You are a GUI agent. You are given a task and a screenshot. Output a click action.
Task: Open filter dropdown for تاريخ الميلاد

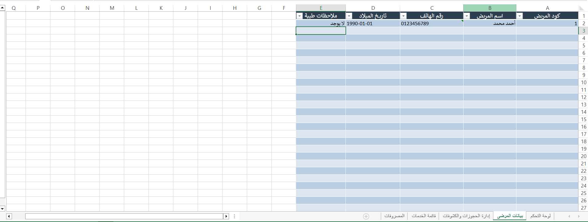(349, 16)
